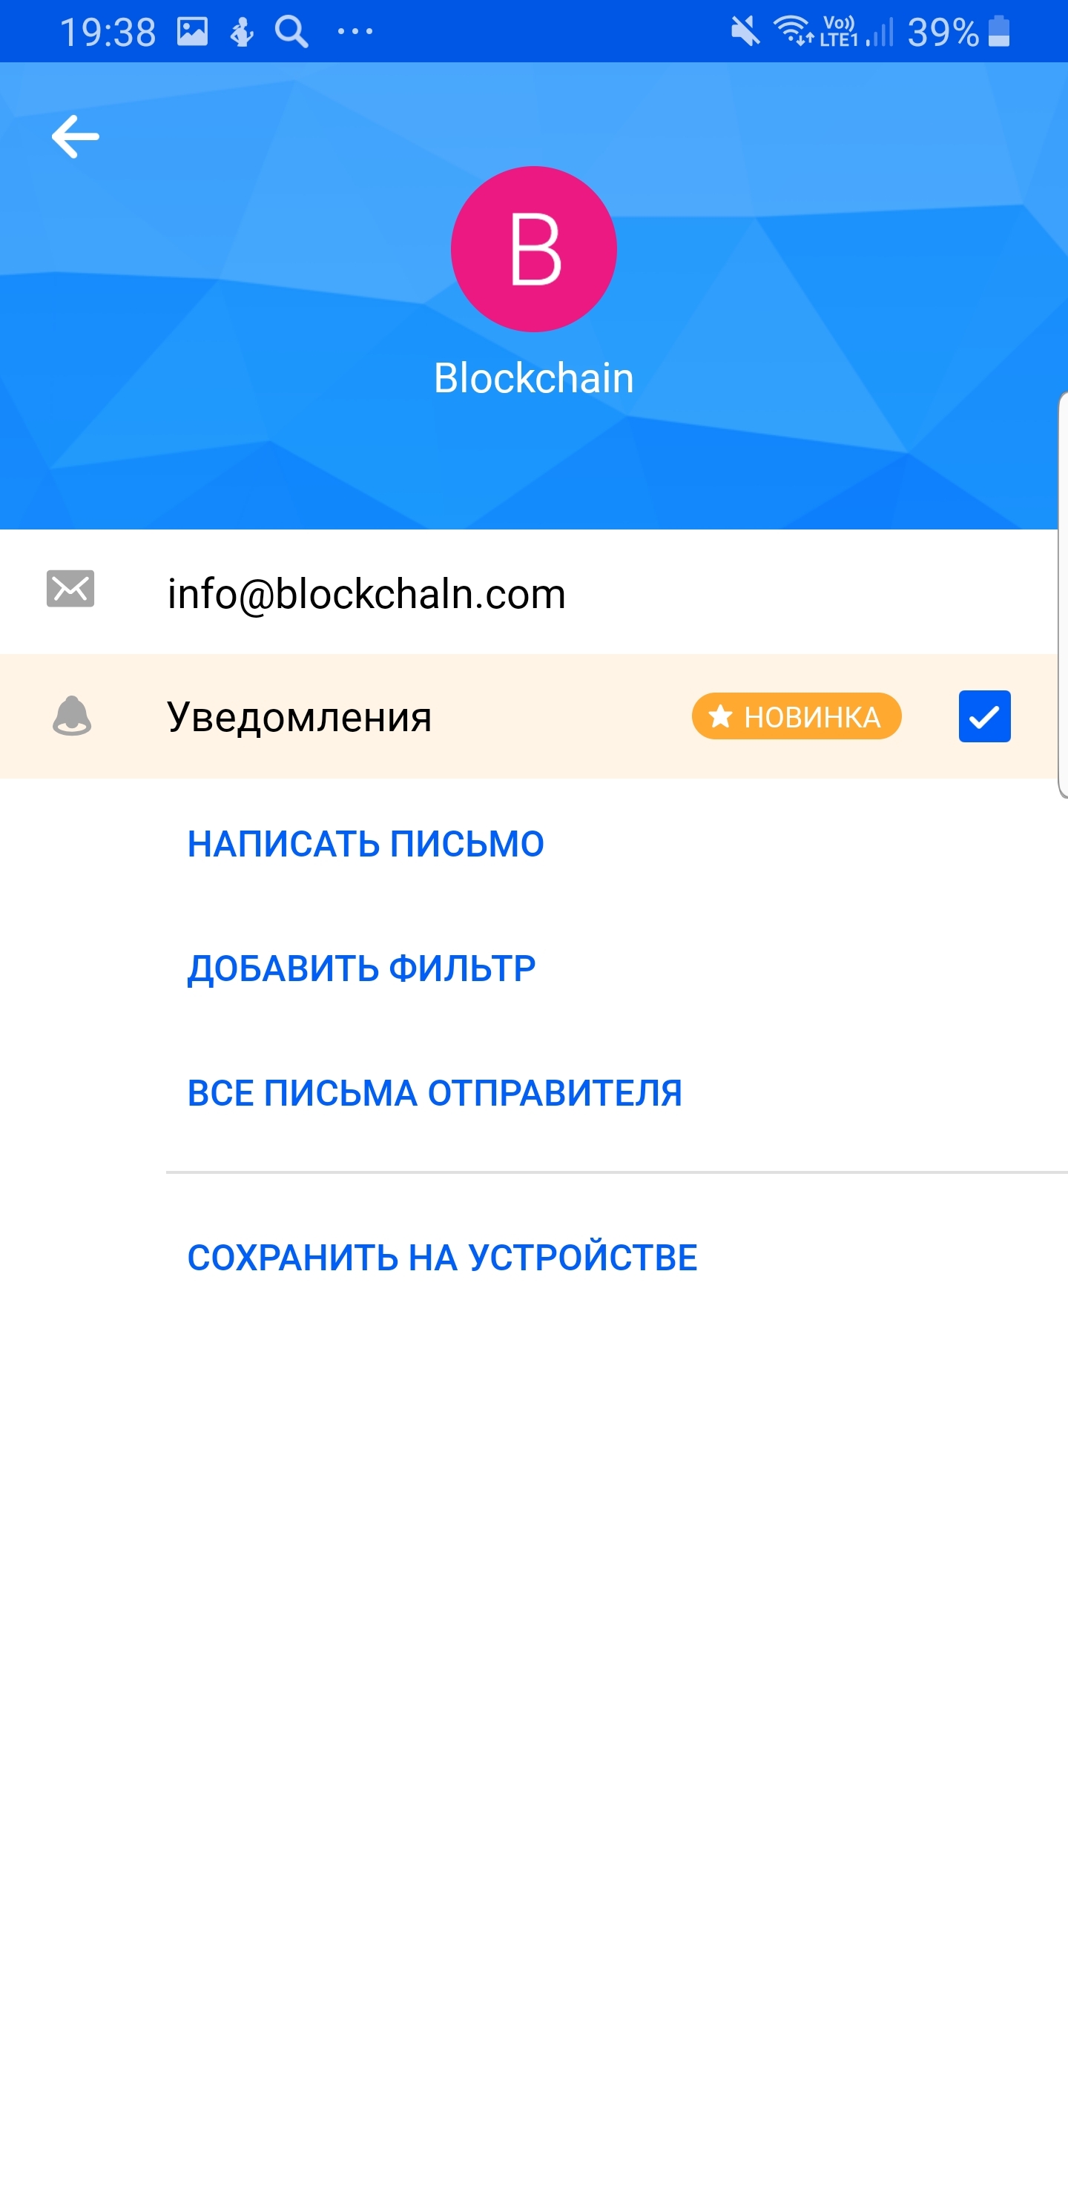Tap the gallery image status bar icon
1068x2195 pixels.
[193, 32]
